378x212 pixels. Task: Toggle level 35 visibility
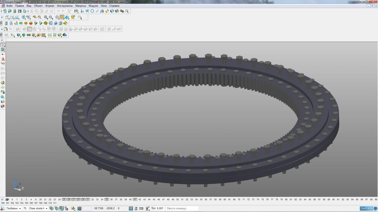[106, 199]
